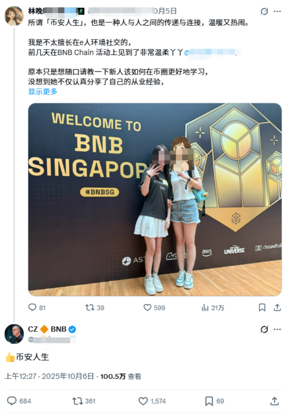The width and height of the screenshot is (290, 416).
Task: Open more options on top post
Action: [x=277, y=11]
